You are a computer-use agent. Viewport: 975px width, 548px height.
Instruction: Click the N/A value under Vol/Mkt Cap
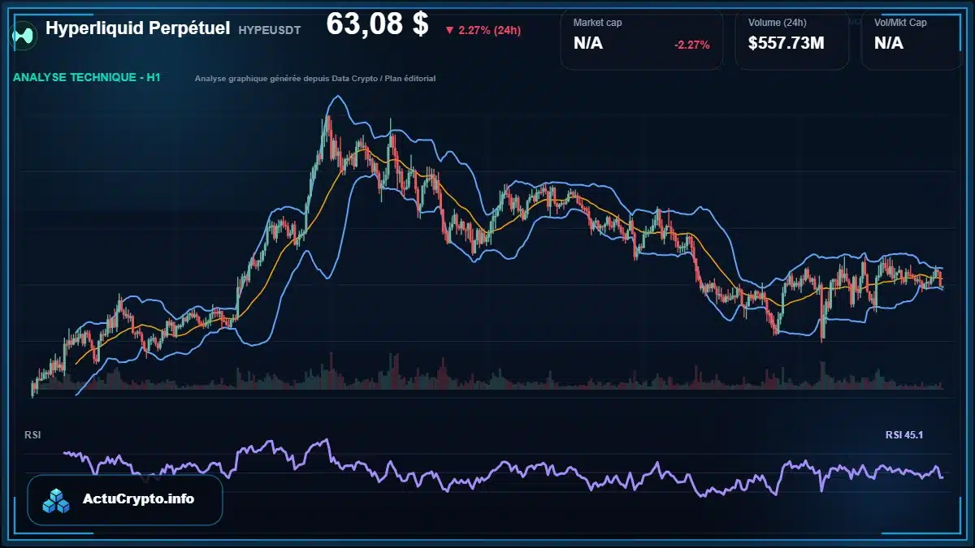pos(889,43)
